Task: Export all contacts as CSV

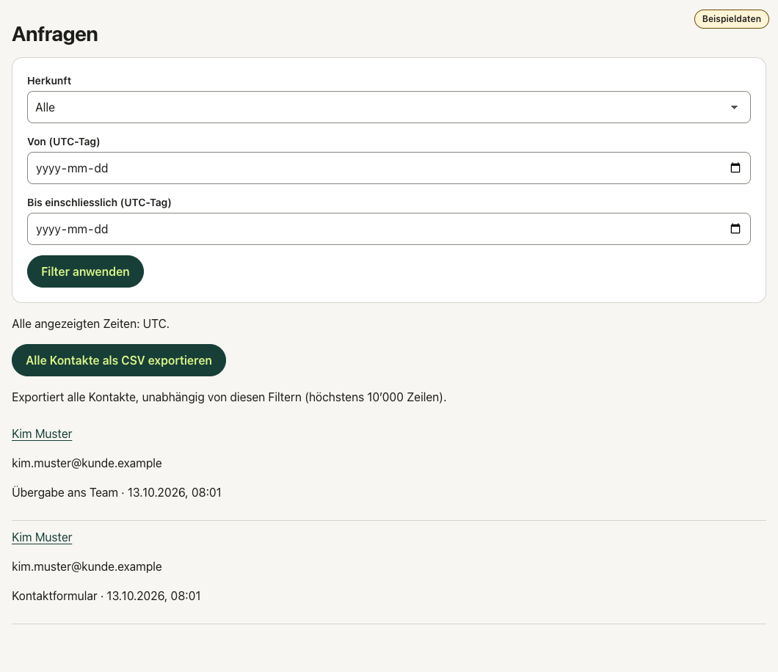Action: pos(119,360)
